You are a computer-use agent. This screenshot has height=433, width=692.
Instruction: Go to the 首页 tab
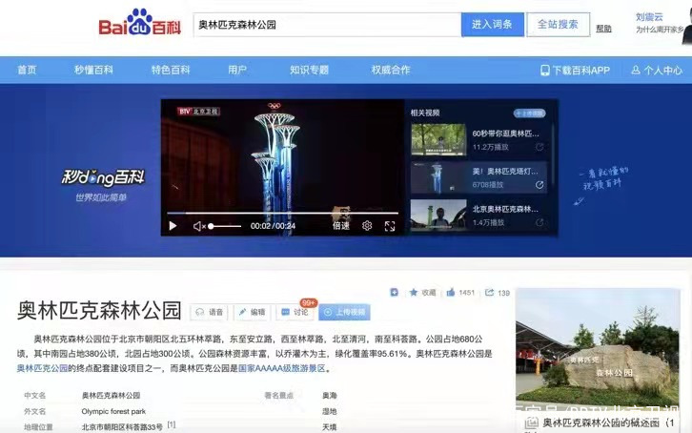point(27,70)
